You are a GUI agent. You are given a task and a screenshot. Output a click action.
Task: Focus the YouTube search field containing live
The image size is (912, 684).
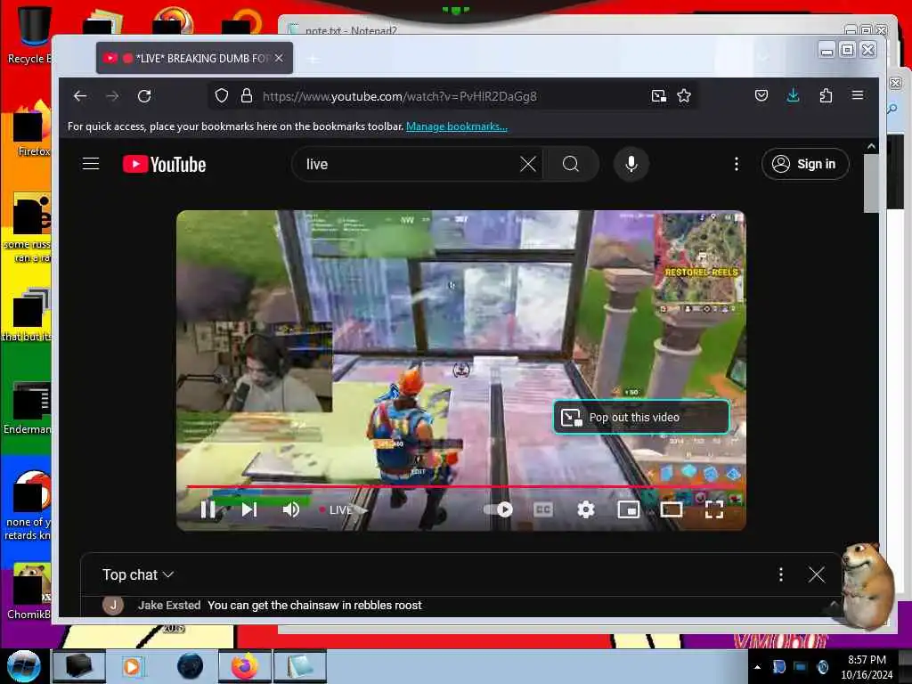coord(410,164)
